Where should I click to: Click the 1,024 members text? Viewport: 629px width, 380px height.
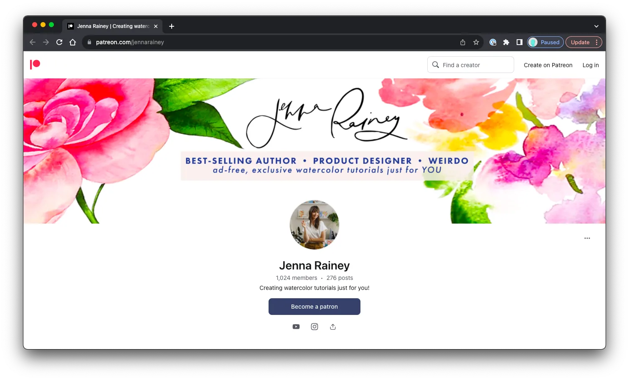(x=297, y=278)
